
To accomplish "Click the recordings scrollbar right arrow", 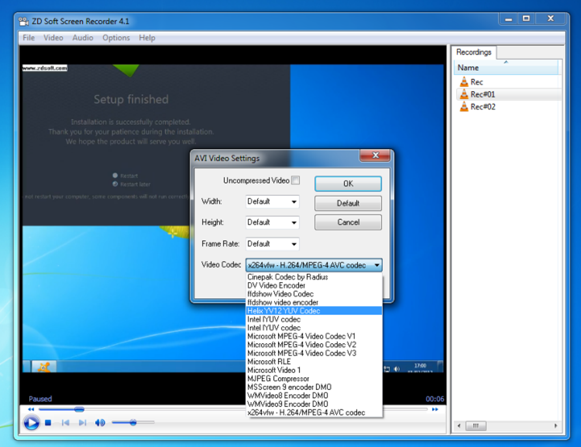I will coord(555,425).
